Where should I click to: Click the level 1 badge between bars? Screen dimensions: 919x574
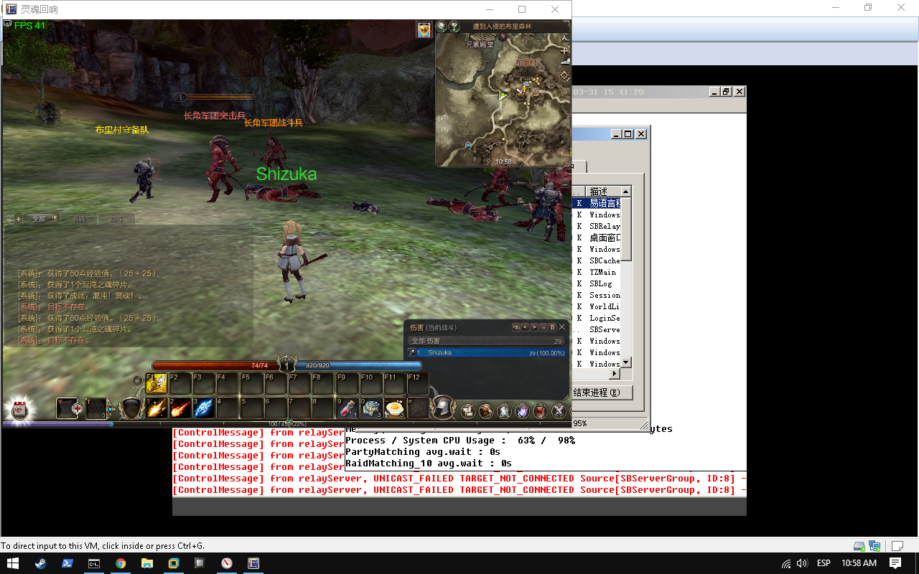click(x=286, y=364)
